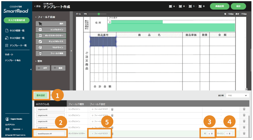Switch to the 基本設定 tab
The width and height of the screenshot is (253, 140).
[x=41, y=95]
